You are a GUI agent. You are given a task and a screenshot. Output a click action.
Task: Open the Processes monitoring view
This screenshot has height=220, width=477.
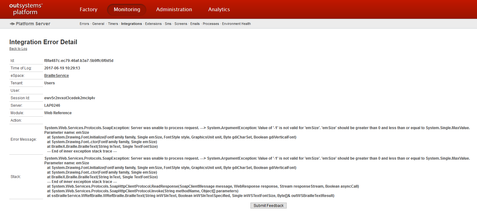coord(211,24)
